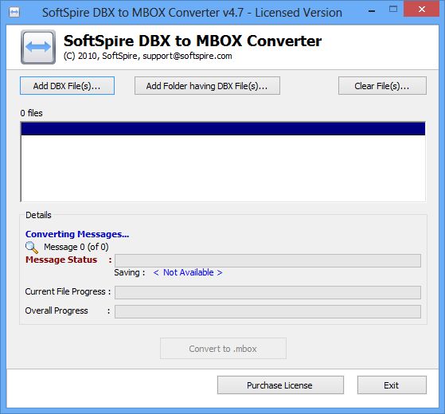Click the Overall Progress bar

point(267,311)
